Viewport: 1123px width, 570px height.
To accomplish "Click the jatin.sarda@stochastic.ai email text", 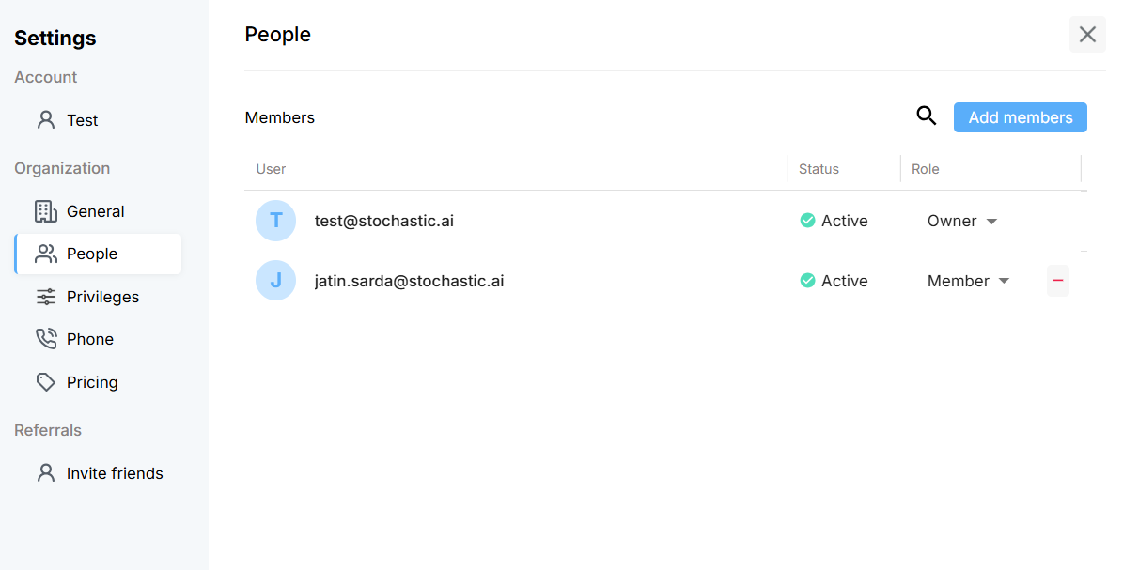I will pyautogui.click(x=409, y=281).
